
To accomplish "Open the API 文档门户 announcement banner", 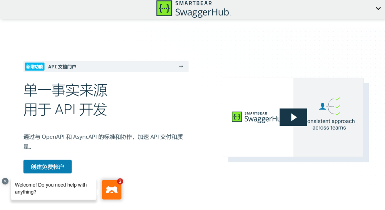I will pyautogui.click(x=106, y=67).
